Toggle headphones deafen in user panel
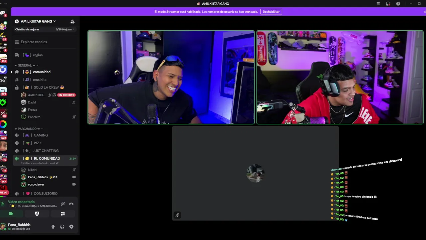The height and width of the screenshot is (240, 426). click(x=62, y=227)
